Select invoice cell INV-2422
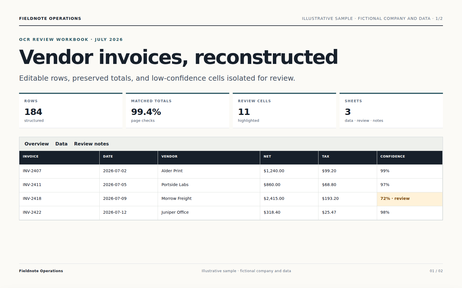Image resolution: width=462 pixels, height=288 pixels. click(59, 213)
